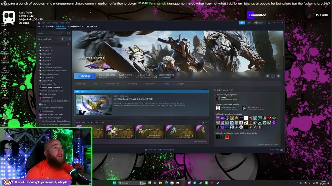Open the Points Shop link
The height and width of the screenshot is (186, 332).
click(x=133, y=84)
